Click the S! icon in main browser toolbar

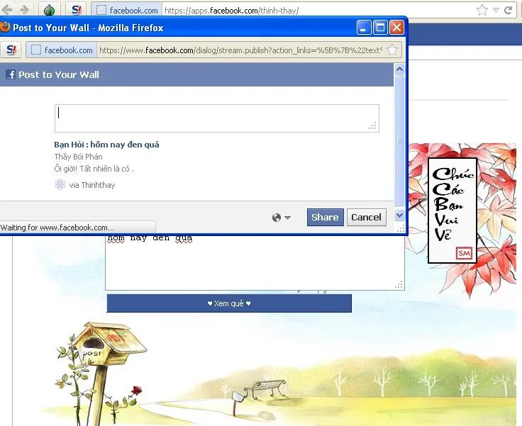[77, 10]
